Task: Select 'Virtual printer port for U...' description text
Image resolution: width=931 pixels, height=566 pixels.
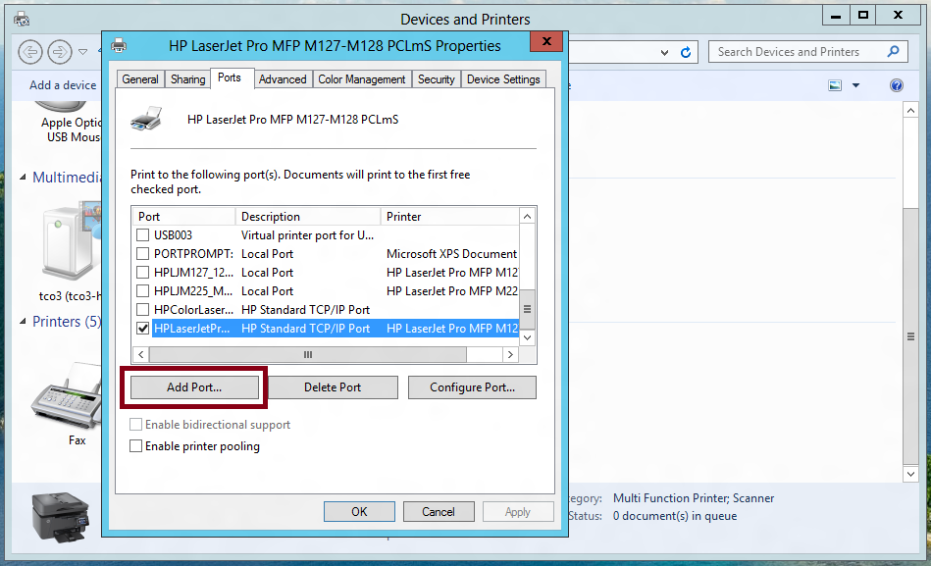Action: tap(308, 235)
